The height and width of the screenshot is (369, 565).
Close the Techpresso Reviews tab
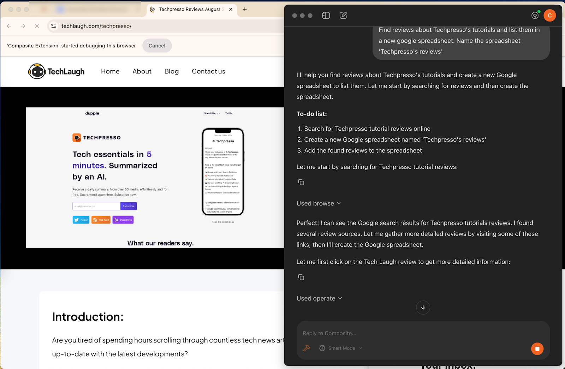click(x=231, y=10)
